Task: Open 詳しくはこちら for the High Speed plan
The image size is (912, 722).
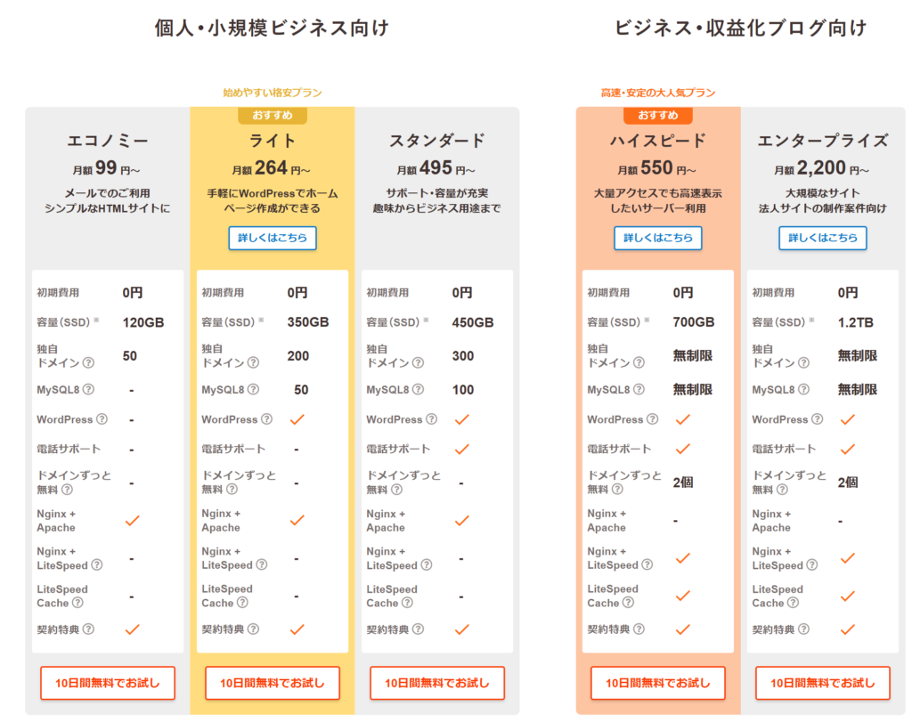Action: pyautogui.click(x=658, y=238)
